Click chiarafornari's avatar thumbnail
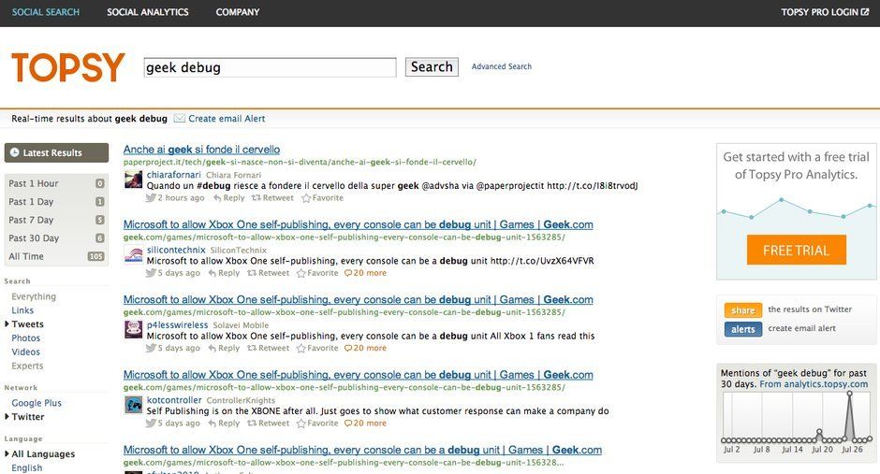The height and width of the screenshot is (474, 880). pos(134,180)
